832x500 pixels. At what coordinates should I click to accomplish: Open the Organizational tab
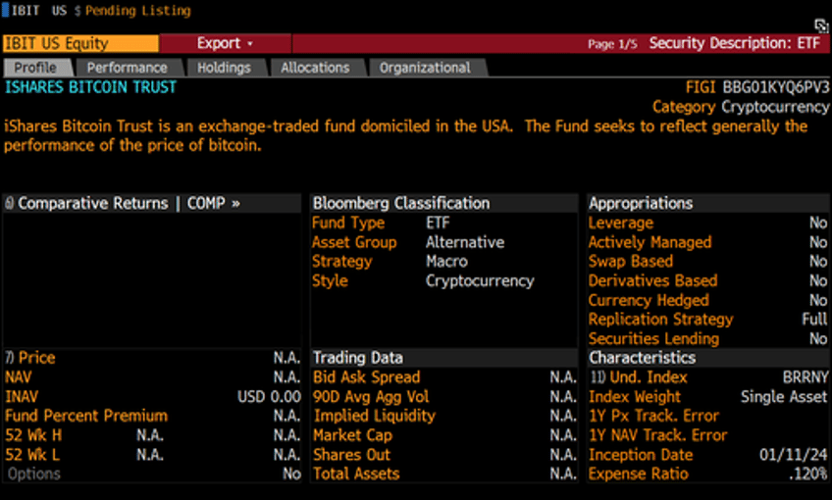pos(426,68)
